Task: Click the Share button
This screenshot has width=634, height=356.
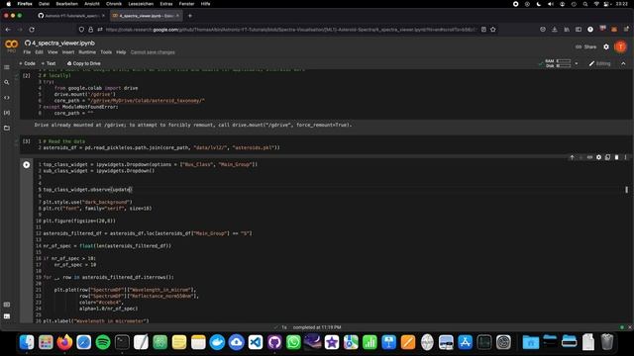Action: (x=585, y=46)
